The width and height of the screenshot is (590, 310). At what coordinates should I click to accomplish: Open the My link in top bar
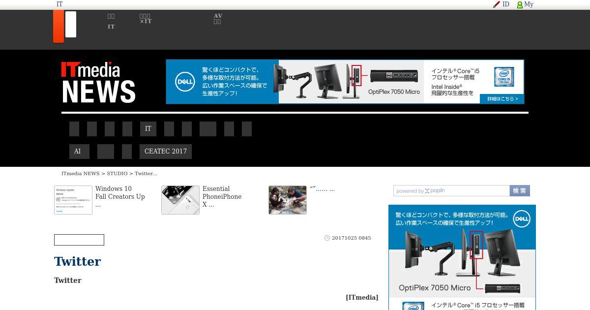pyautogui.click(x=529, y=4)
